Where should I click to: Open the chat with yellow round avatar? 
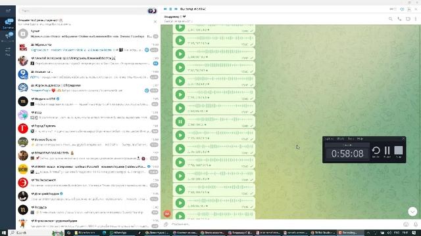(88, 169)
